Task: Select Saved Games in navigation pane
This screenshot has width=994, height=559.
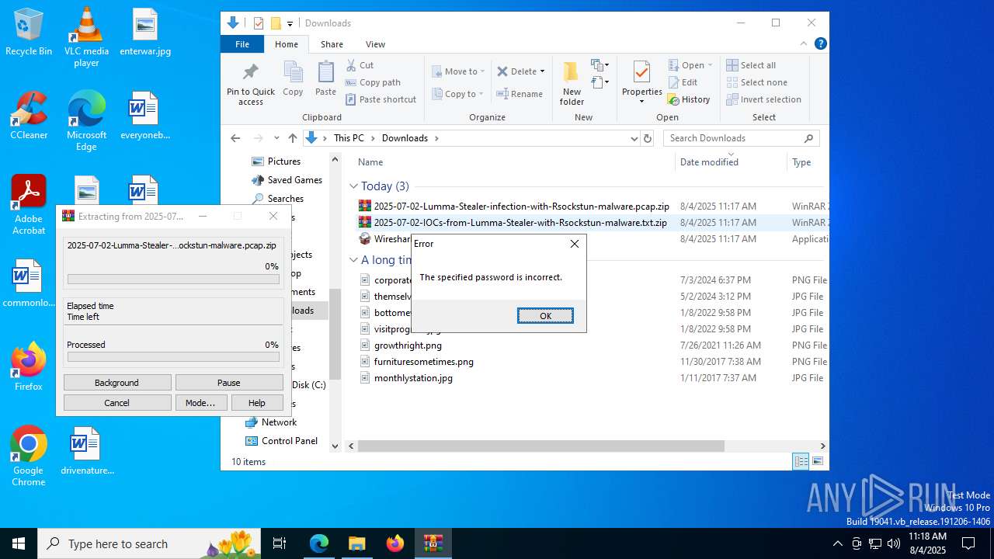Action: (x=294, y=180)
